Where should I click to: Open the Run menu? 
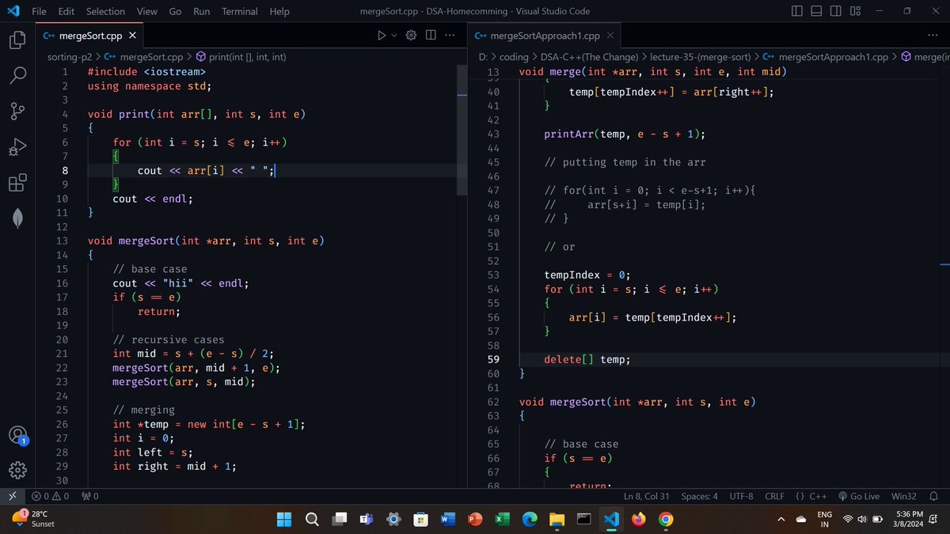pyautogui.click(x=202, y=12)
